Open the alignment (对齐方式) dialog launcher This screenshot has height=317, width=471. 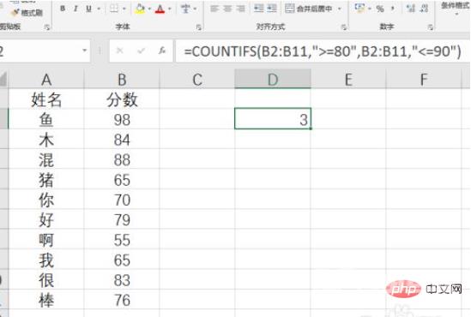tap(344, 27)
